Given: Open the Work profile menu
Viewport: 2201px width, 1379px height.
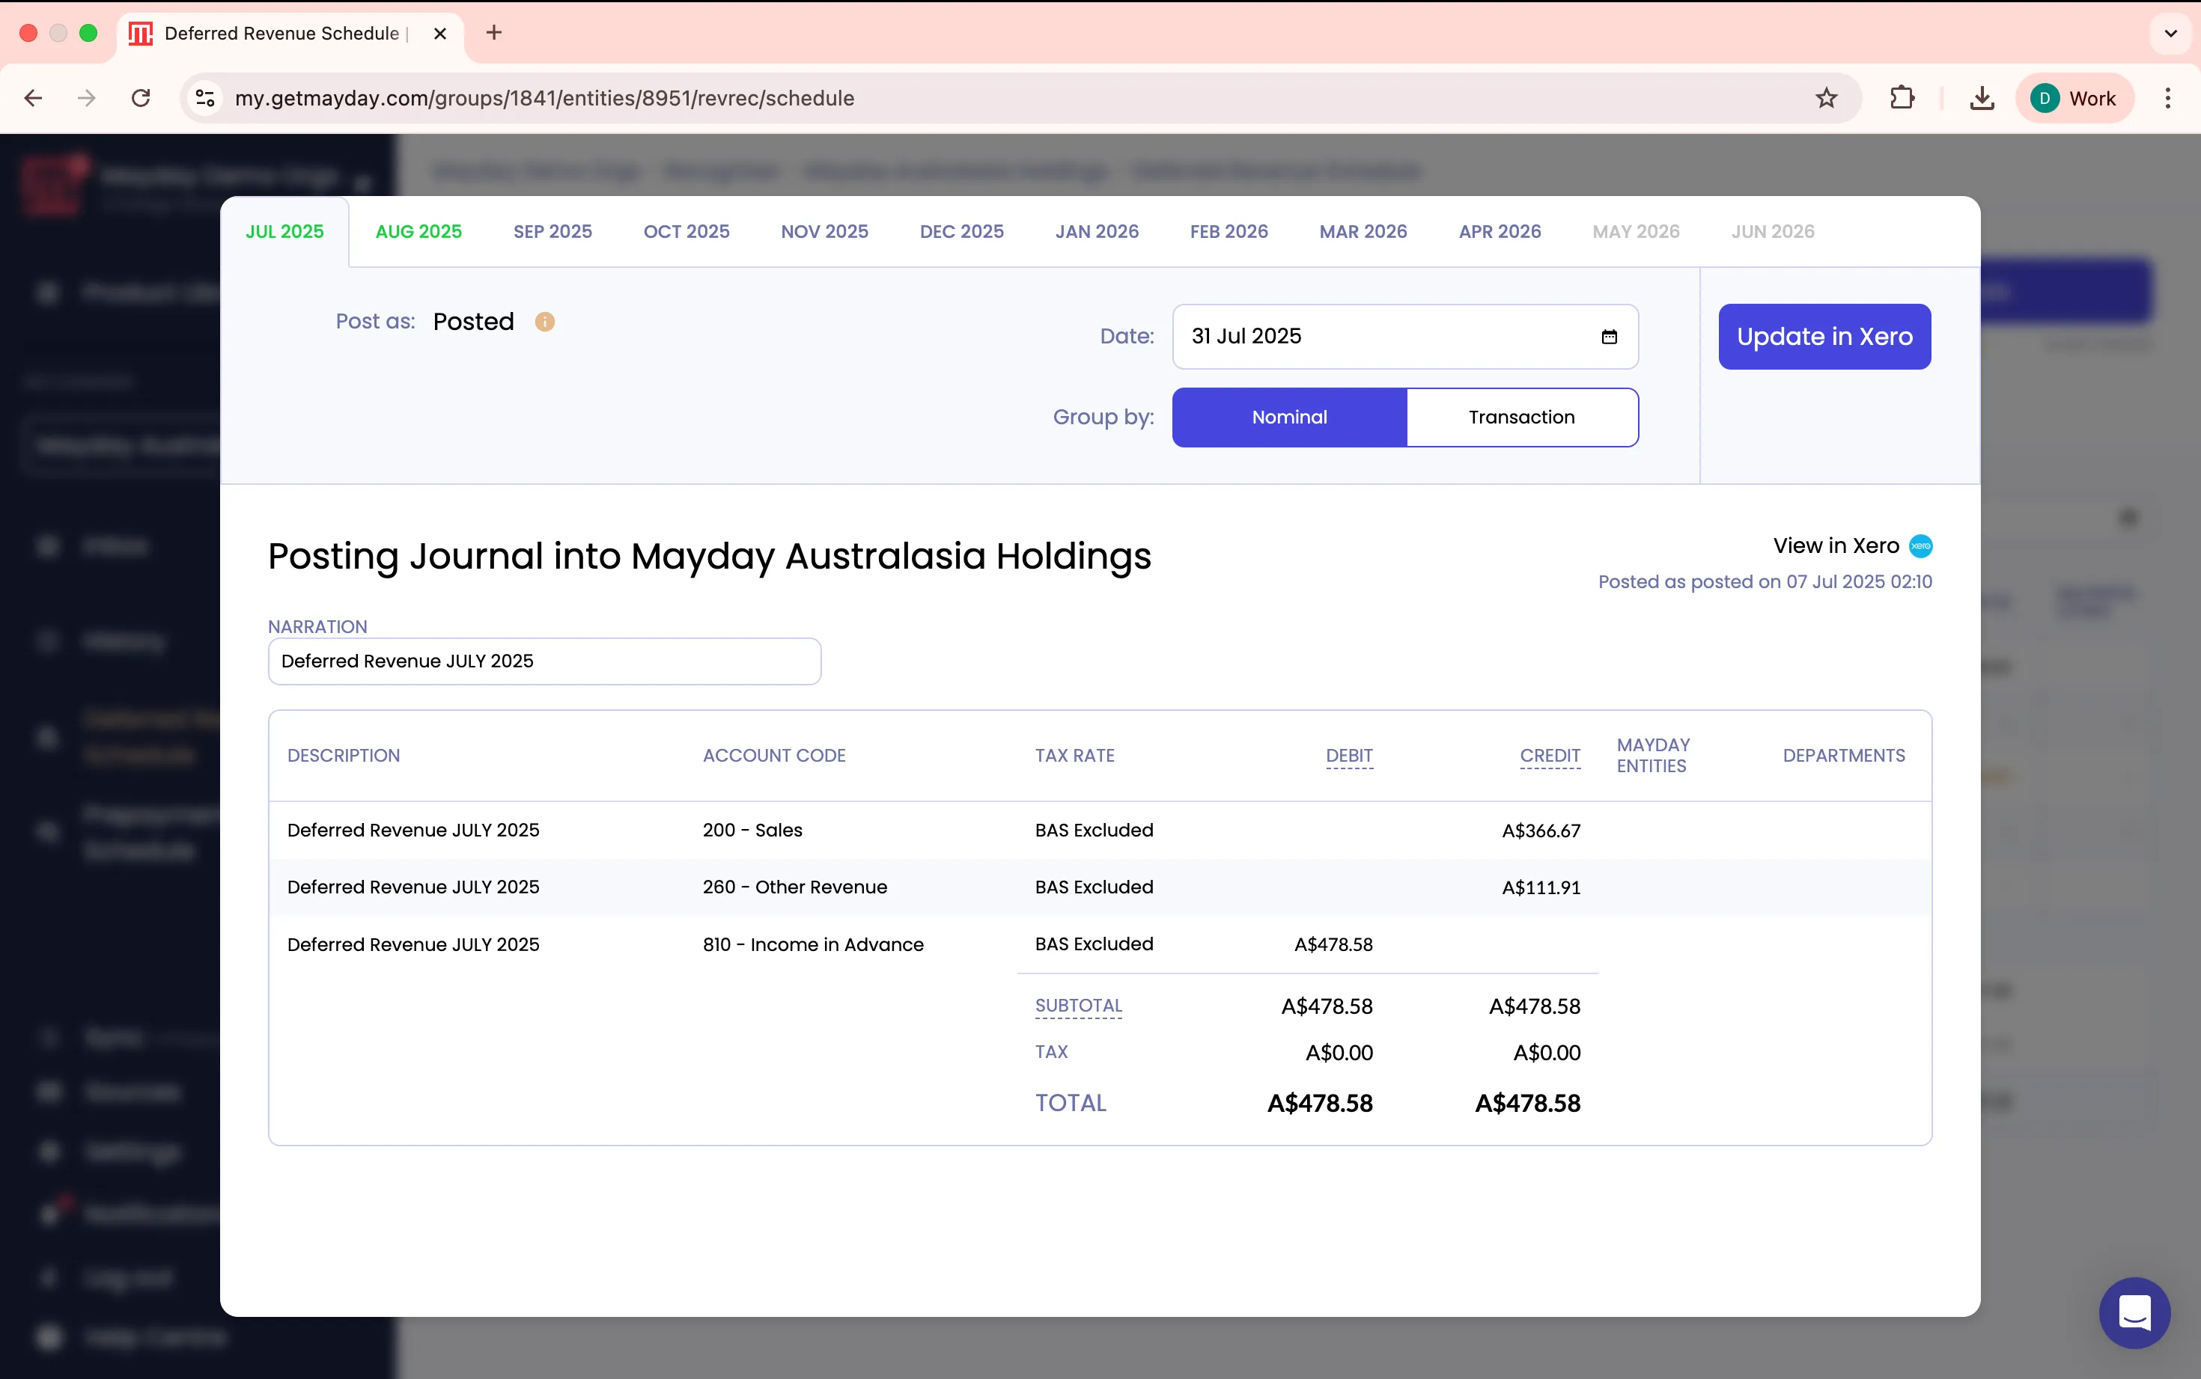Looking at the screenshot, I should coord(2073,99).
